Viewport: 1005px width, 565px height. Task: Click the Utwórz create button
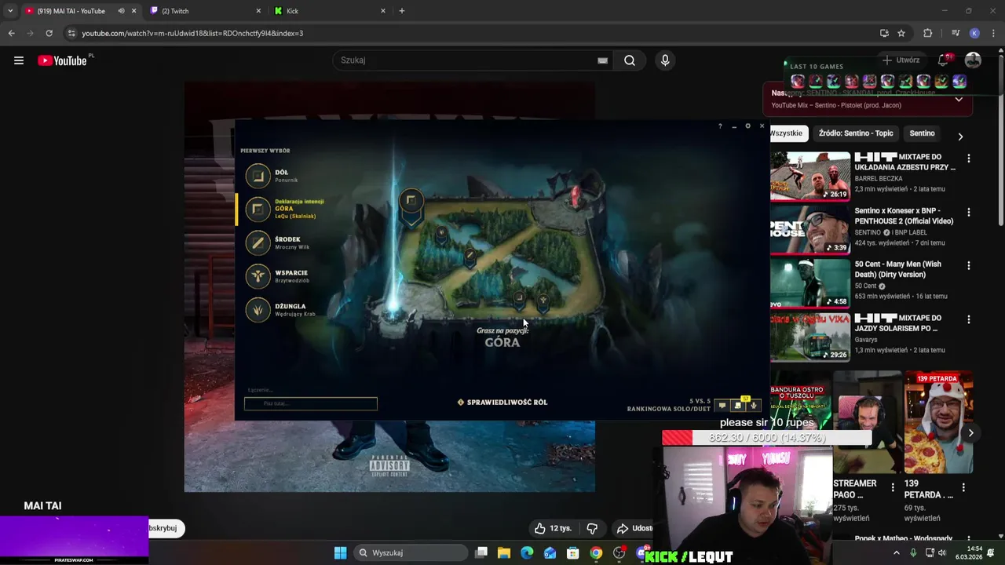click(901, 60)
